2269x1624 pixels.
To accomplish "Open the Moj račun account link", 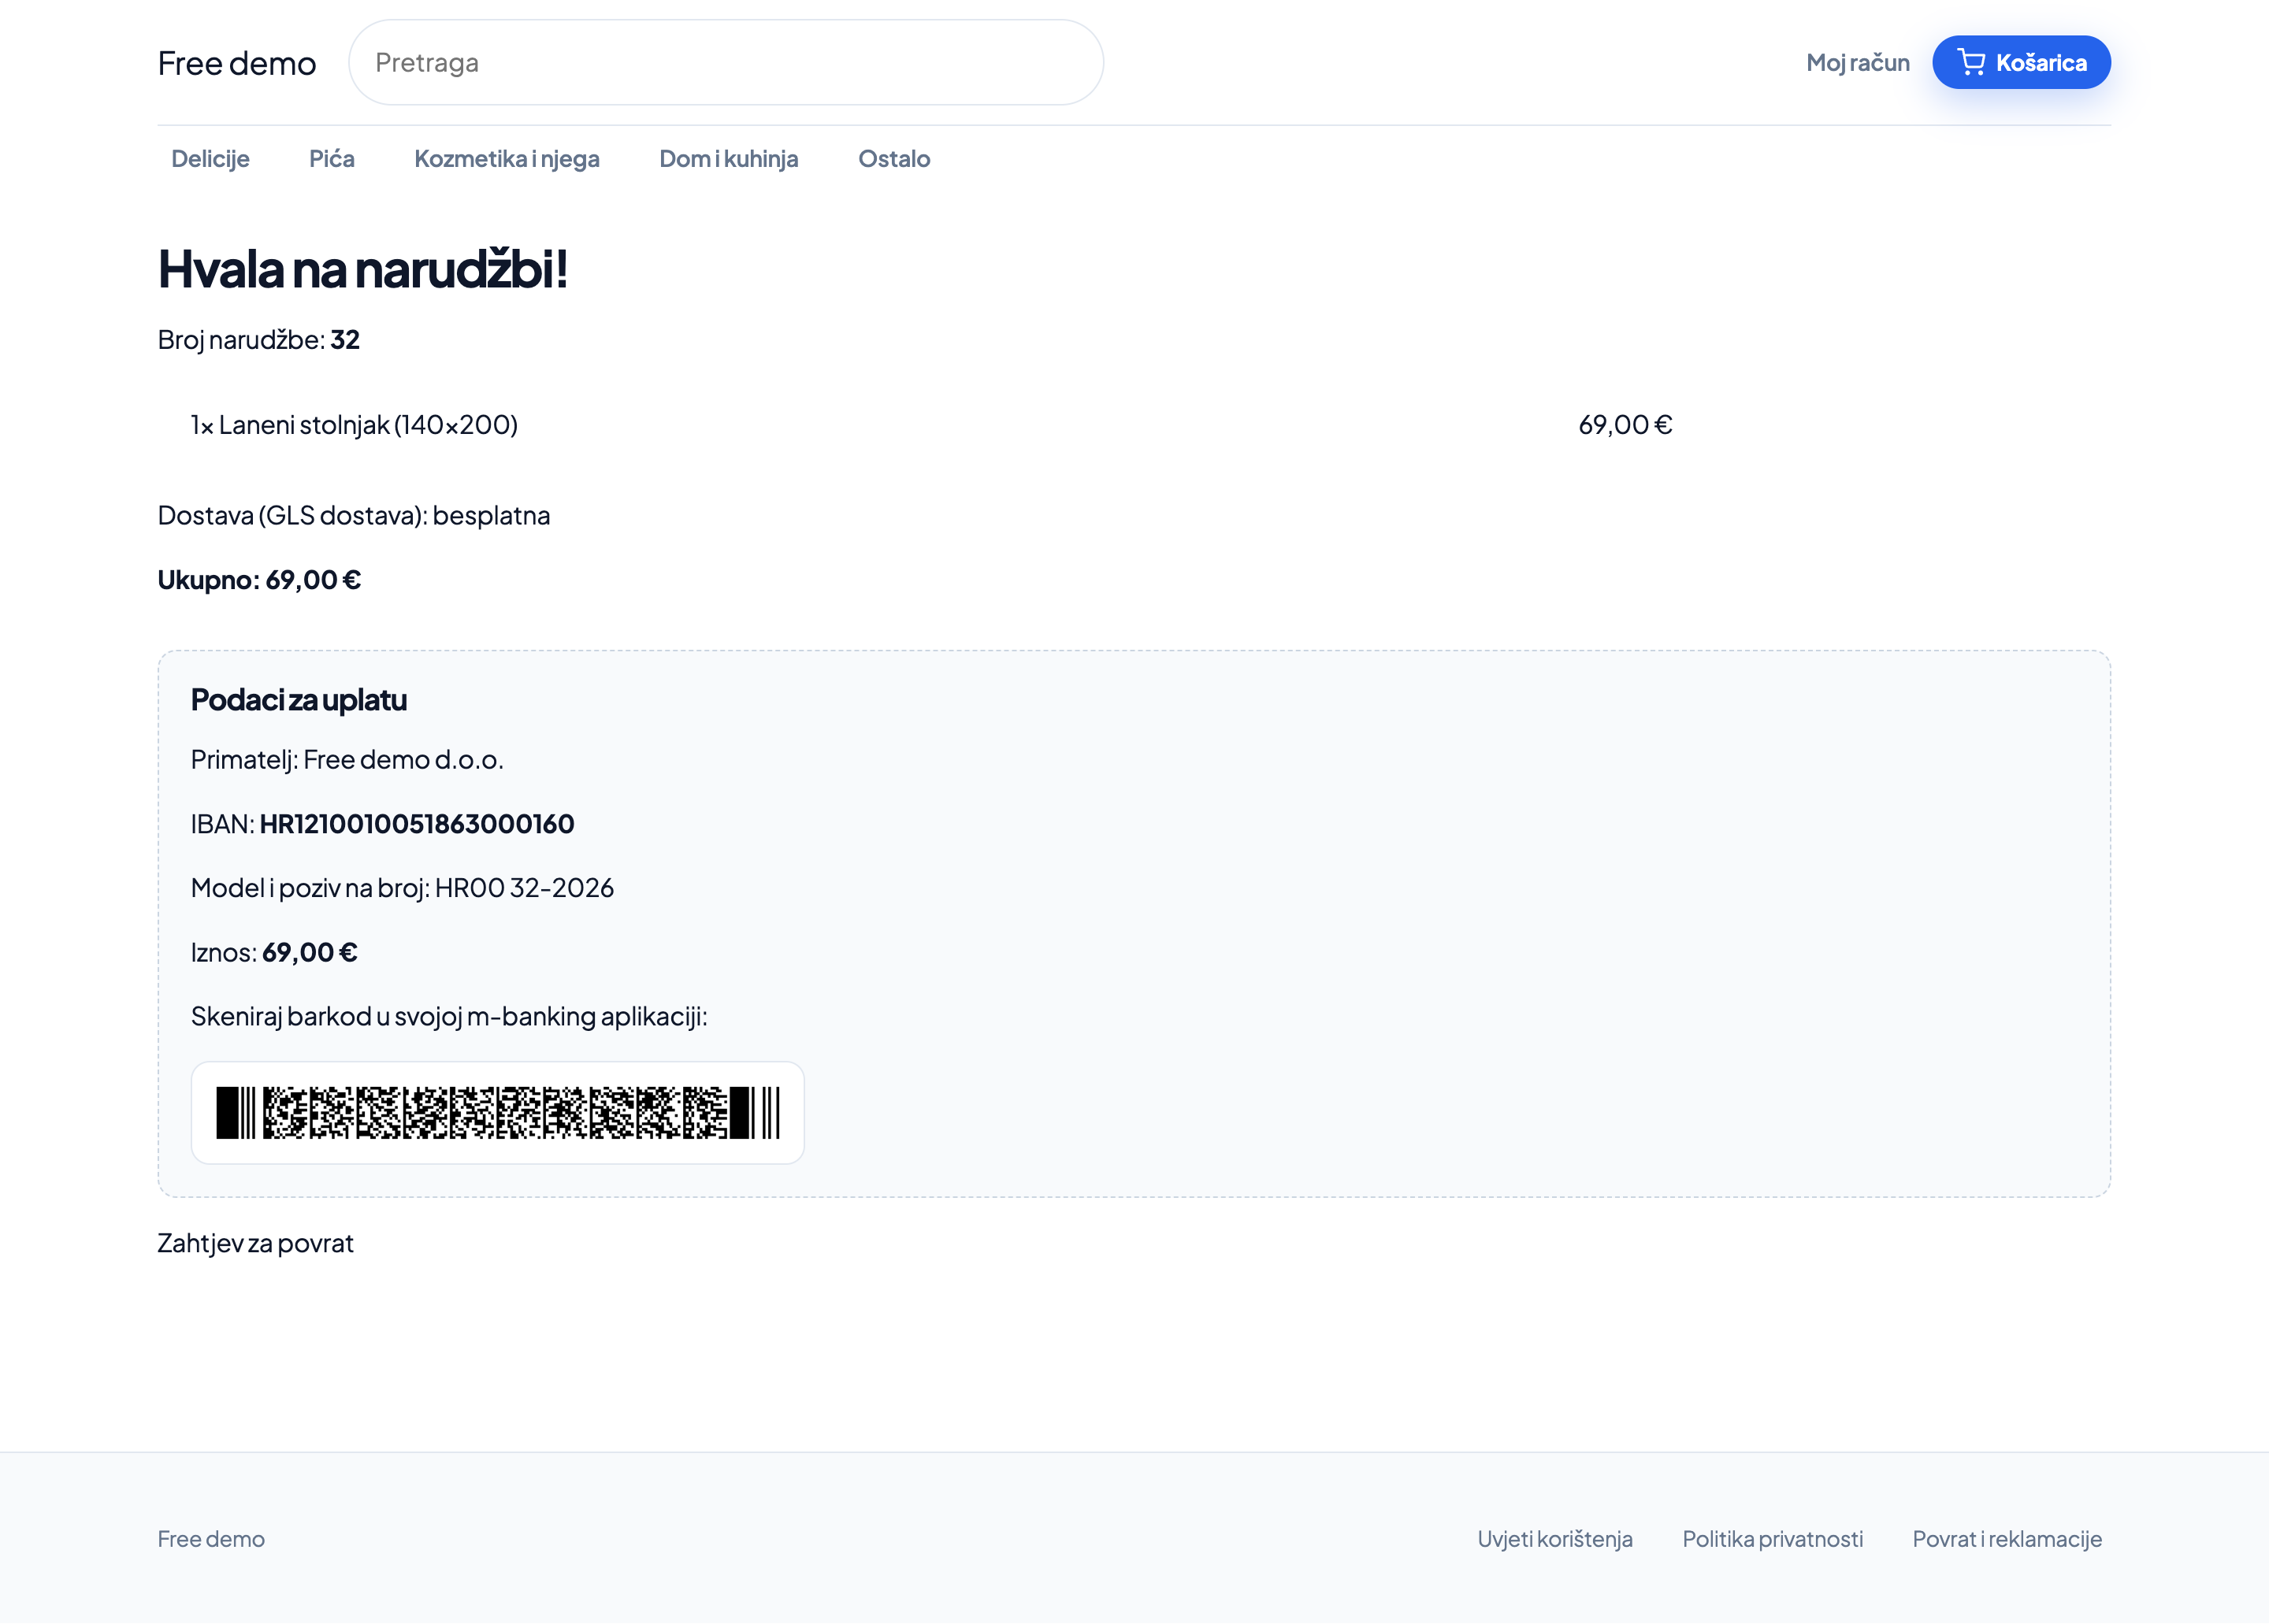I will (1858, 62).
